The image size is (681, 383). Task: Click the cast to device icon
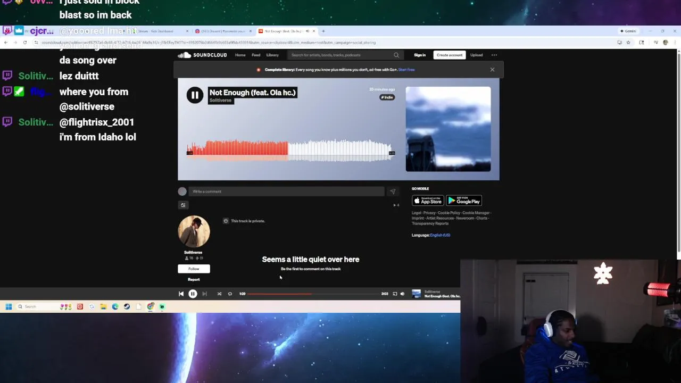(395, 294)
